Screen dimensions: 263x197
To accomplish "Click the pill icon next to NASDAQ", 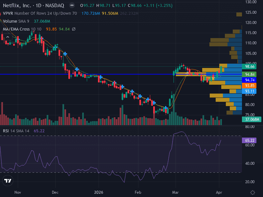I will (72, 6).
